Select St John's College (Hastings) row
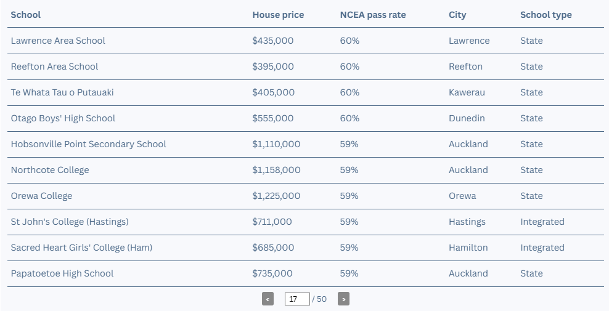The image size is (609, 311). point(306,222)
